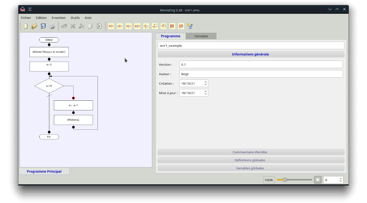Click the CAS case insertion icon

point(181,26)
